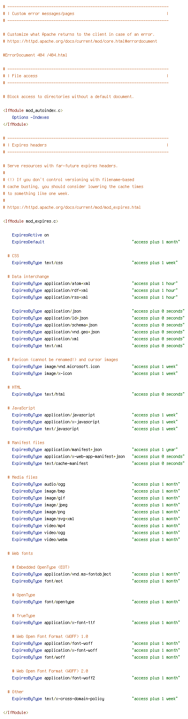The width and height of the screenshot is (188, 719).
Task: Click the application/vnd.geo+json type entry
Action: 72,332
